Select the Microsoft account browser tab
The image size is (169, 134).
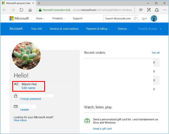point(18,3)
